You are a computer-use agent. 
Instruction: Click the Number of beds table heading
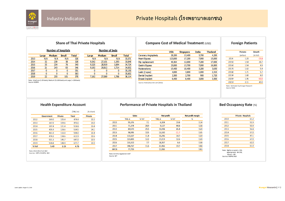coord(108,51)
